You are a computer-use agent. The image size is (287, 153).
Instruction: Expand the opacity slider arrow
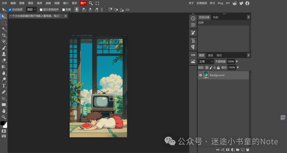pos(237,62)
